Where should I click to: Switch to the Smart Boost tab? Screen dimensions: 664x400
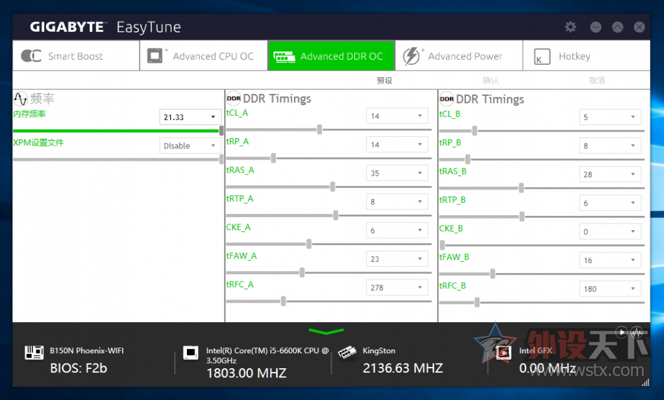76,56
